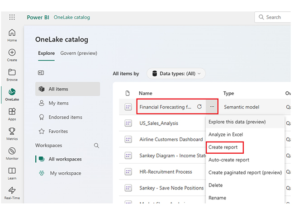Select My workspace
This screenshot has height=213, width=294.
67,173
